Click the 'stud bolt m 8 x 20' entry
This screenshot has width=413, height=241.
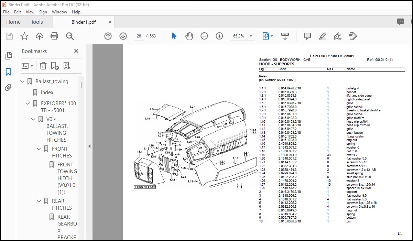point(359,177)
